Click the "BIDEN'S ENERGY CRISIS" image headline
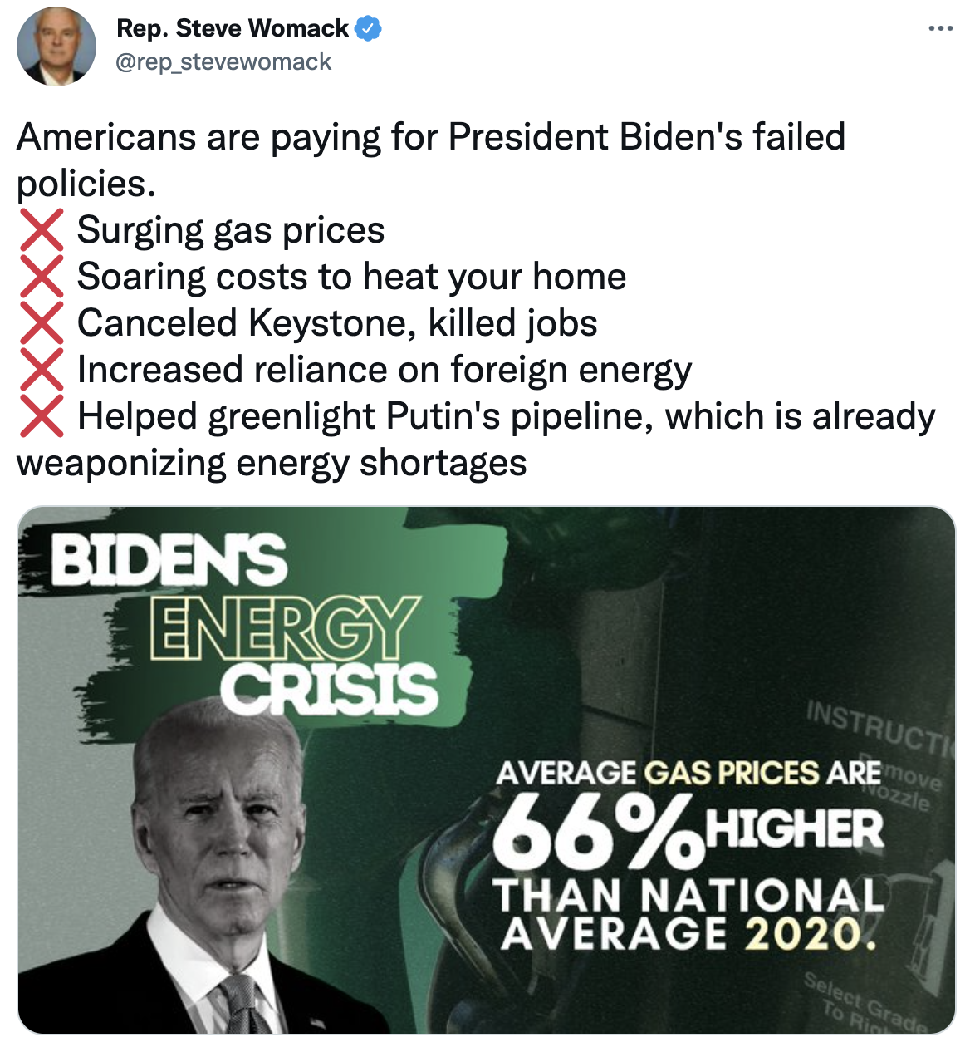Image resolution: width=970 pixels, height=1052 pixels. click(249, 623)
